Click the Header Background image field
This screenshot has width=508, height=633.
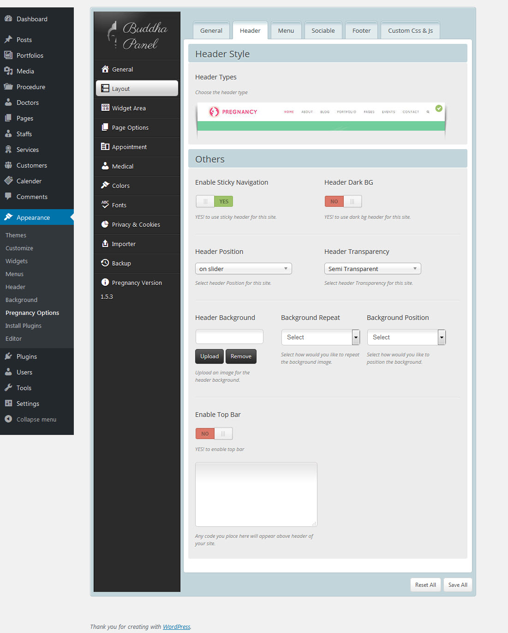click(x=229, y=337)
